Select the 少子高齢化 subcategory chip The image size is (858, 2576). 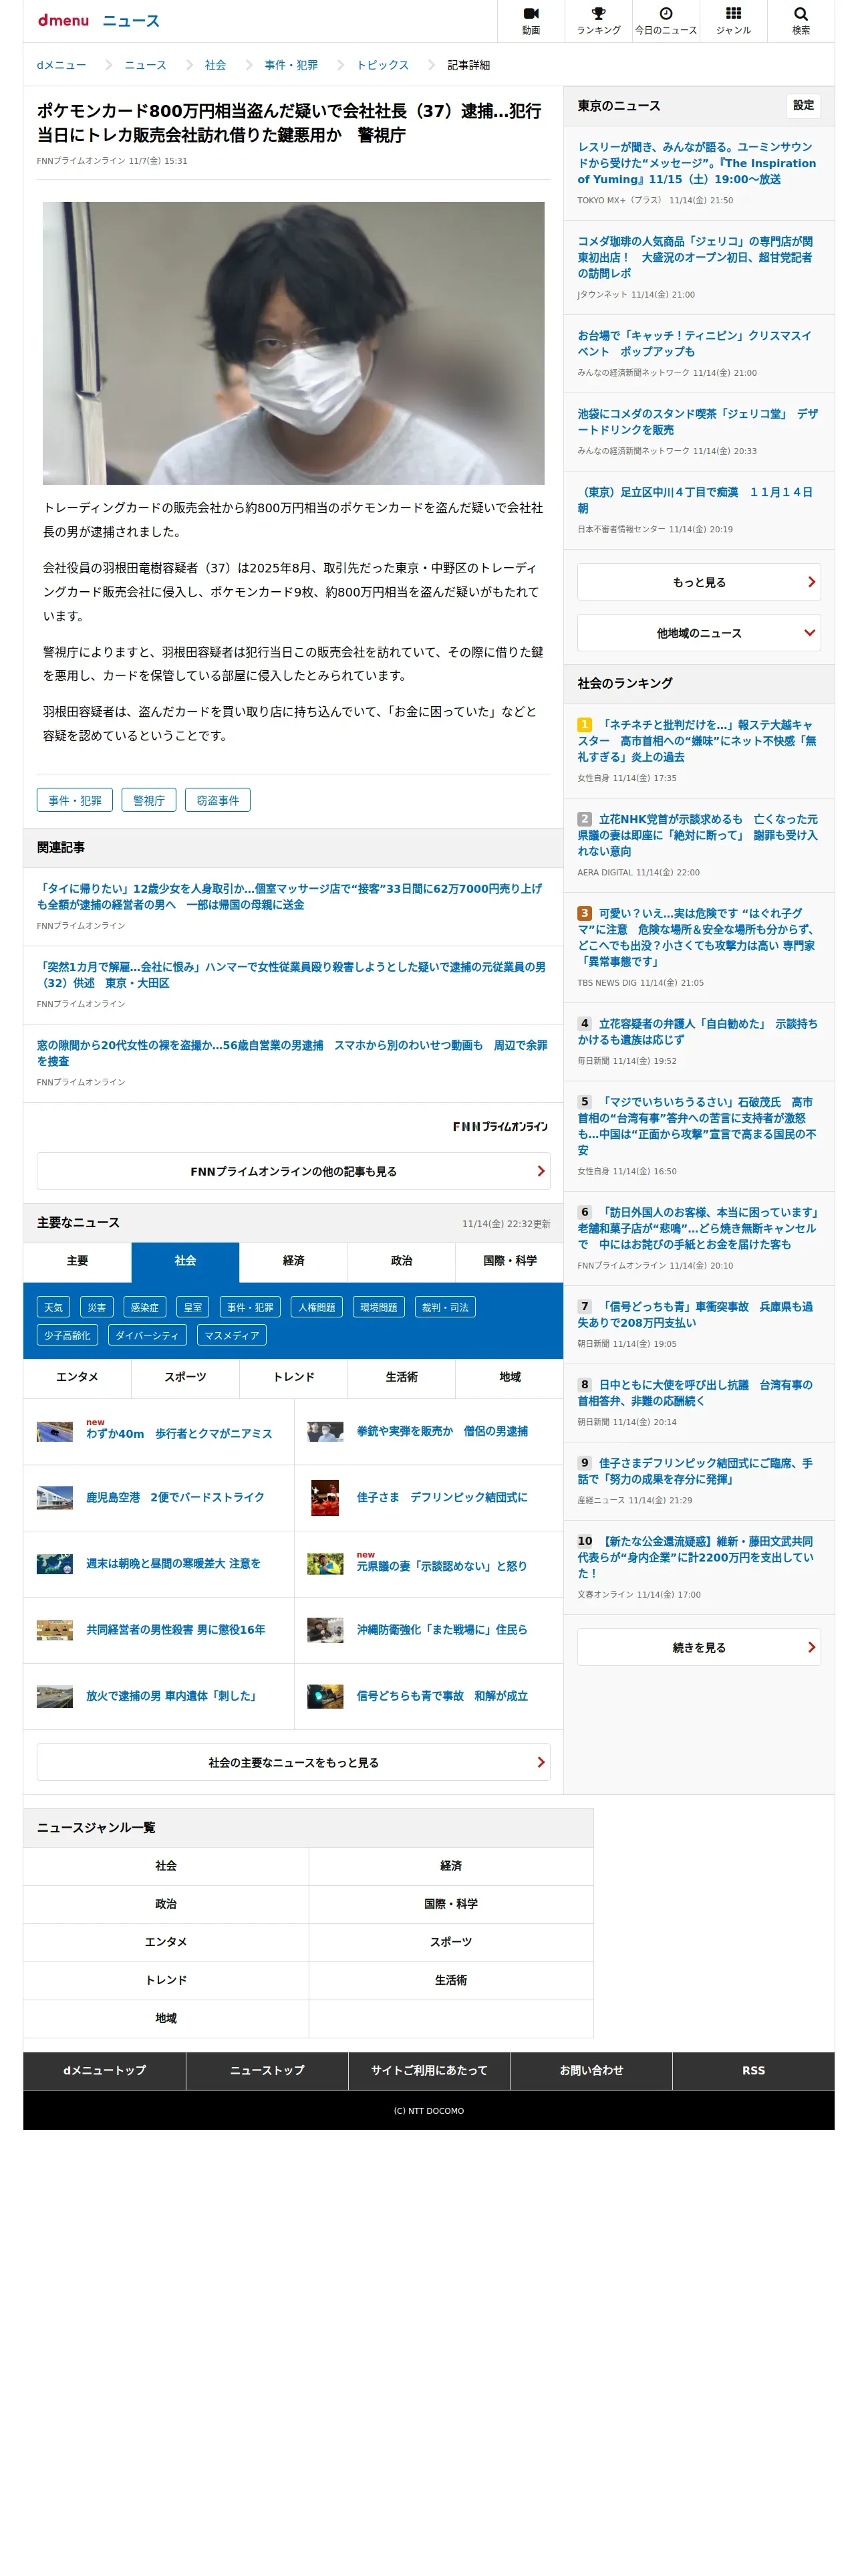[x=67, y=1335]
